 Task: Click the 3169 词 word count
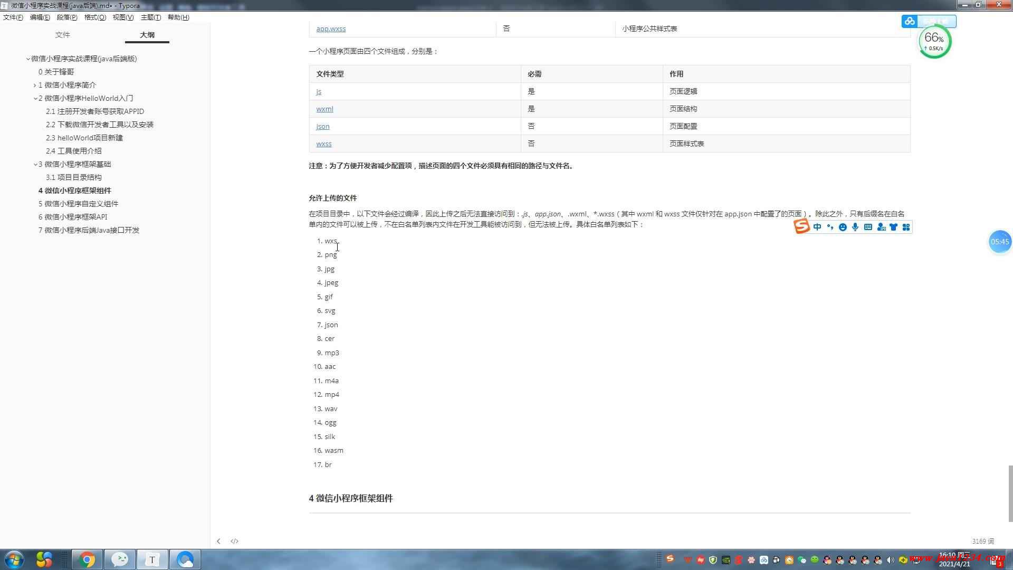coord(983,541)
